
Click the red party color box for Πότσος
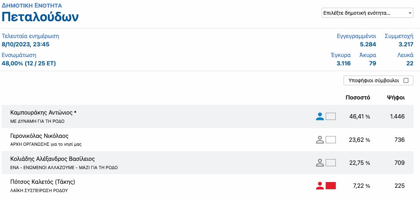(330, 186)
